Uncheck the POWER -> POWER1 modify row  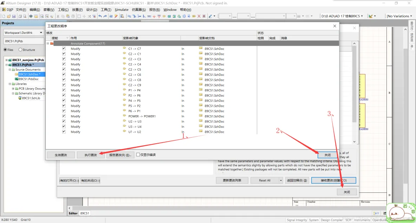64,116
